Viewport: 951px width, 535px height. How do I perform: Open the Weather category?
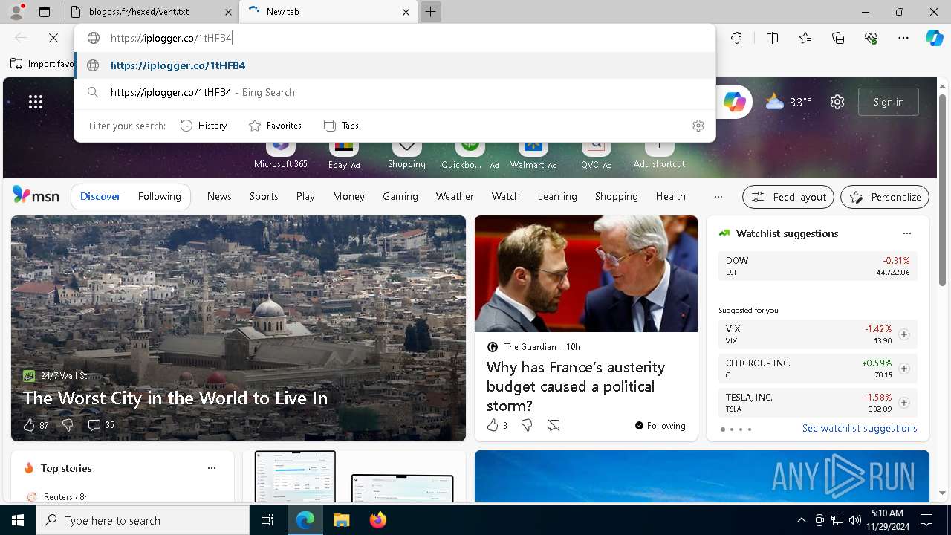tap(455, 196)
